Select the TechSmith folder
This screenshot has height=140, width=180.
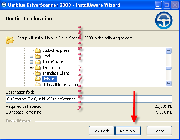coord(51,67)
